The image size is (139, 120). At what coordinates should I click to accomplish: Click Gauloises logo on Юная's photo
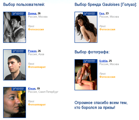pos(19,89)
